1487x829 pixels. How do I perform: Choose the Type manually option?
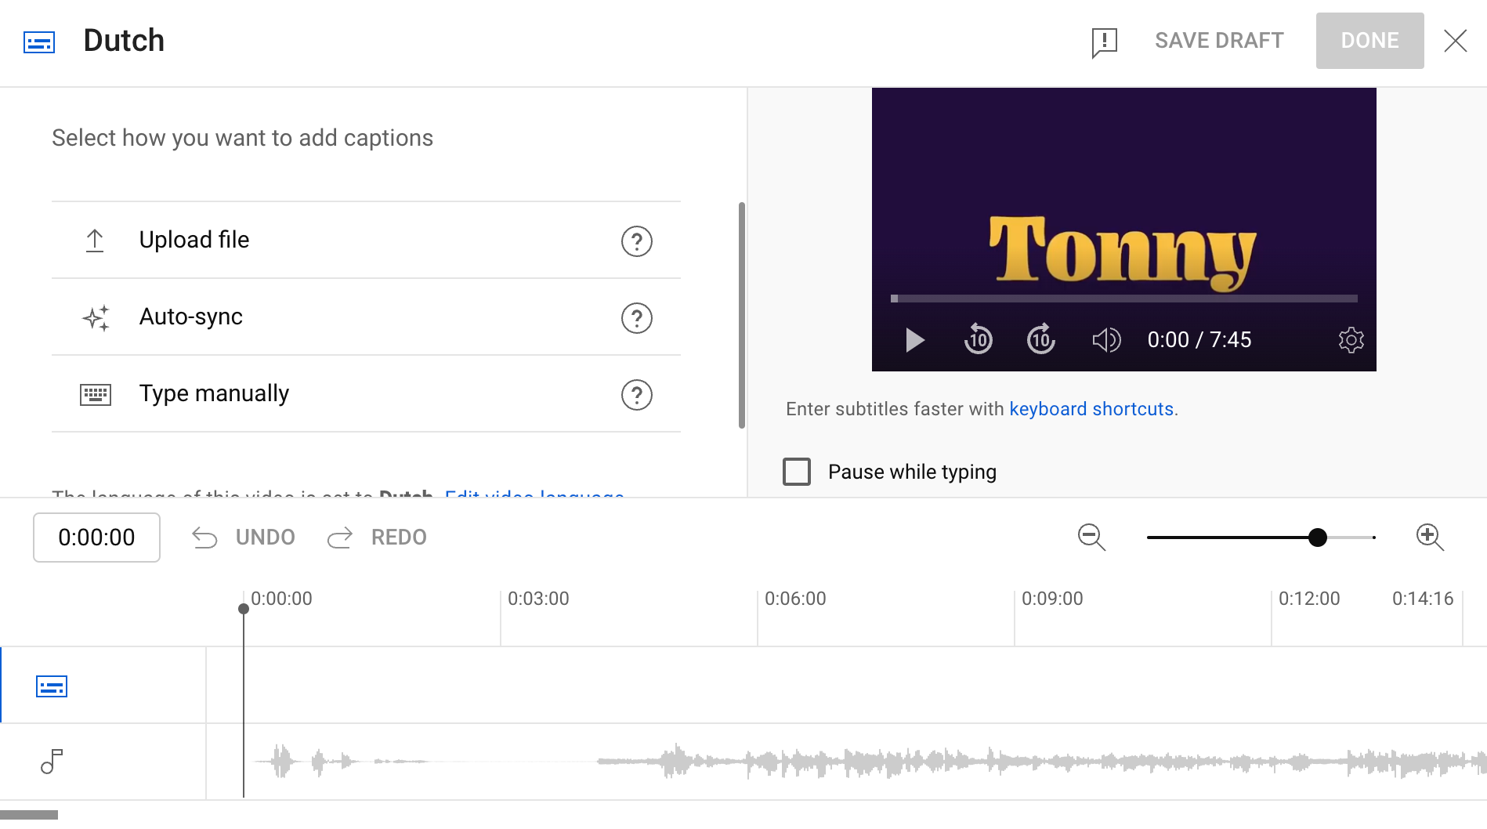[366, 393]
